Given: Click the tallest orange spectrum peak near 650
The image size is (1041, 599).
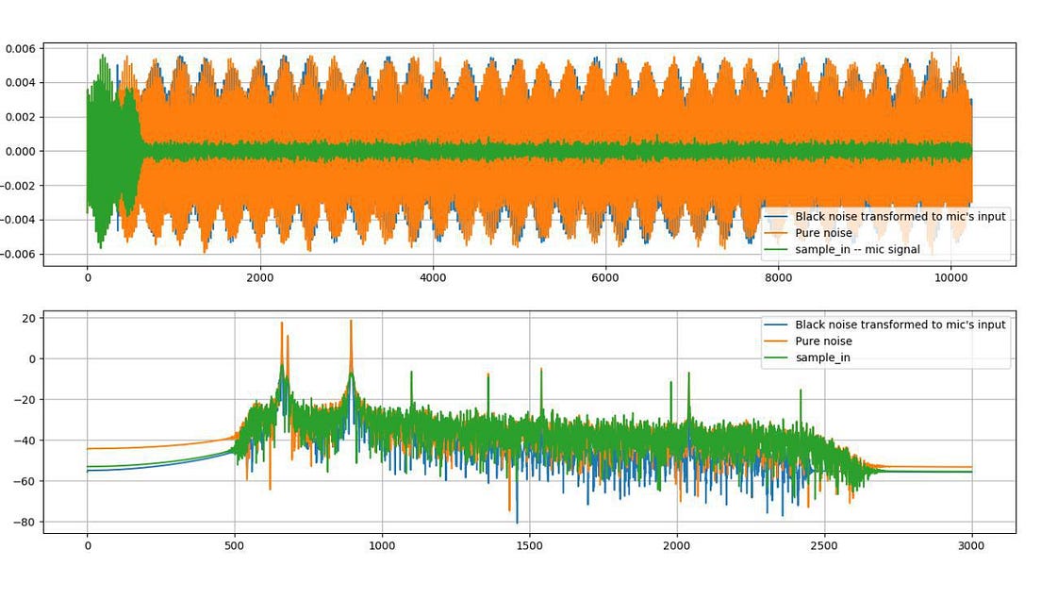Looking at the screenshot, I should point(283,325).
